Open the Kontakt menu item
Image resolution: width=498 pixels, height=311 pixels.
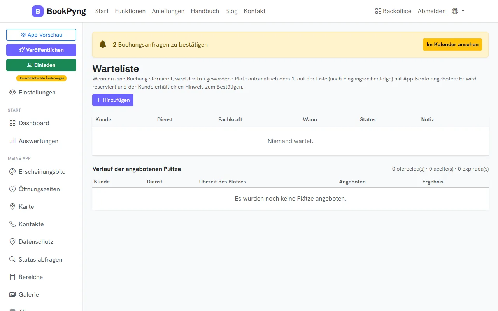(255, 11)
